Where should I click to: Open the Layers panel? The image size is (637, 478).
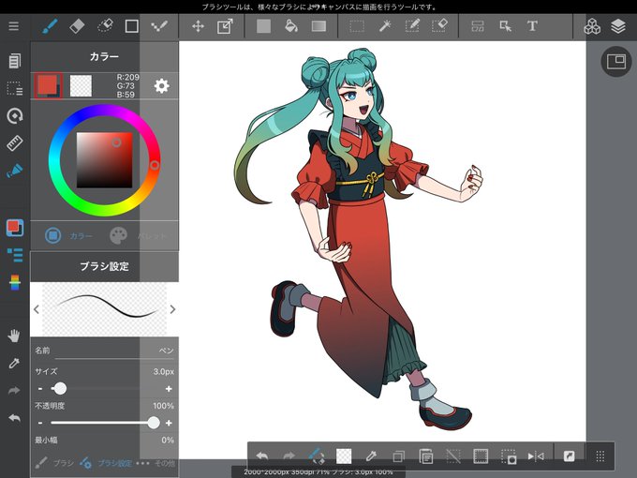(x=618, y=26)
